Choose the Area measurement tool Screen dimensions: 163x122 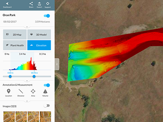pos(33,93)
